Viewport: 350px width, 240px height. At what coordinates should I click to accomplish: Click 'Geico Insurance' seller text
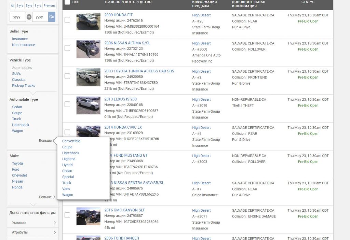coord(205,195)
